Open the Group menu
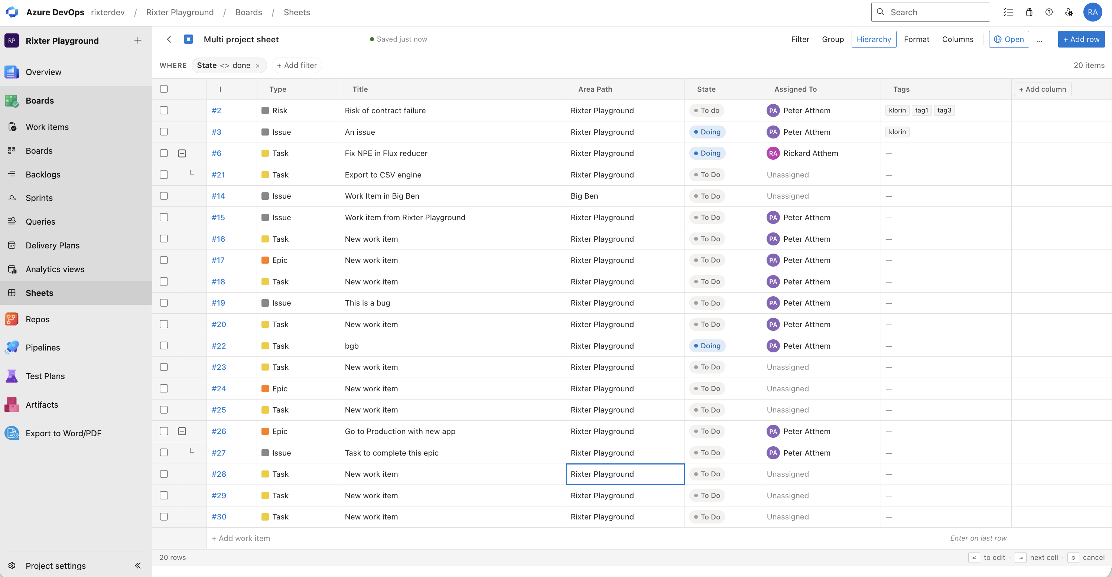This screenshot has width=1112, height=577. point(833,39)
